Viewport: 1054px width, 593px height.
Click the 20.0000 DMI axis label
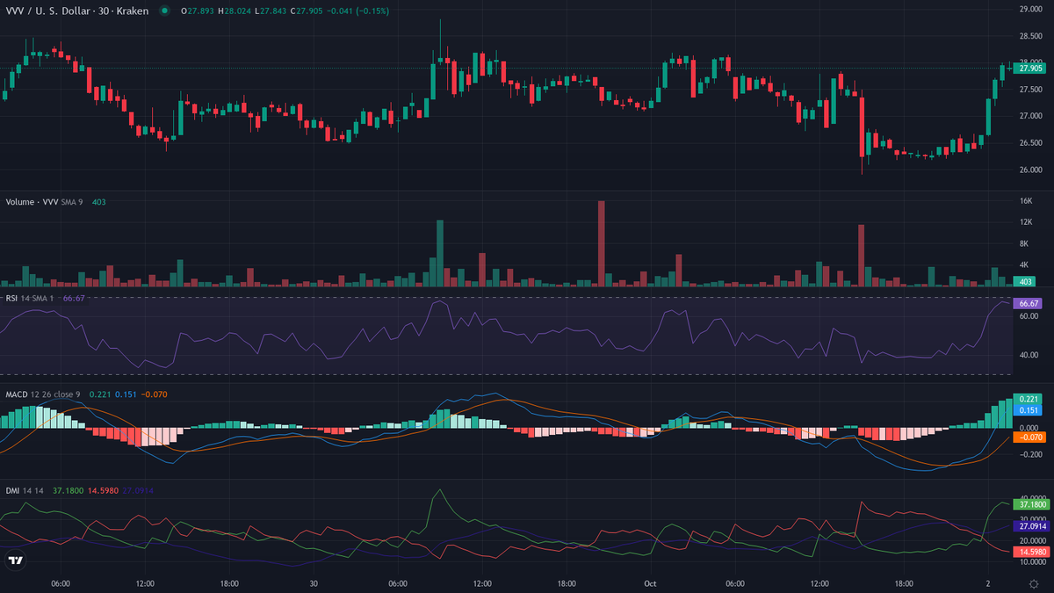click(x=1032, y=540)
